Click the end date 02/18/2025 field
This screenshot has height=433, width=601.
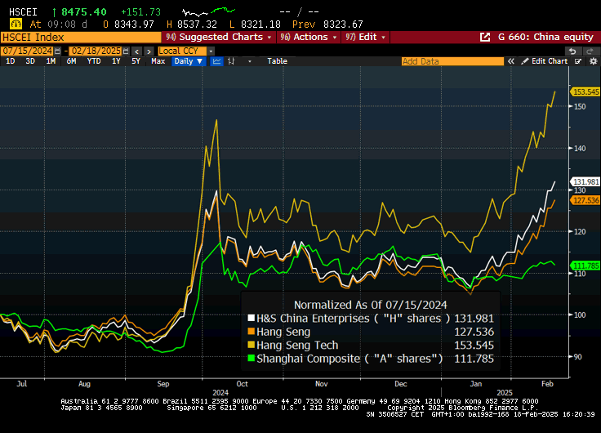click(x=96, y=51)
